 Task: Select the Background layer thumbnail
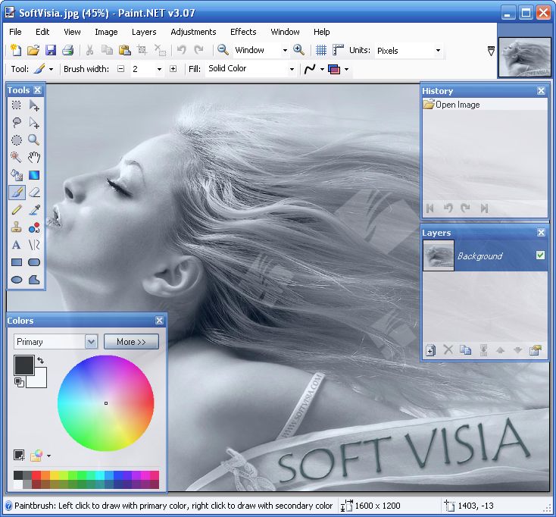pos(439,255)
